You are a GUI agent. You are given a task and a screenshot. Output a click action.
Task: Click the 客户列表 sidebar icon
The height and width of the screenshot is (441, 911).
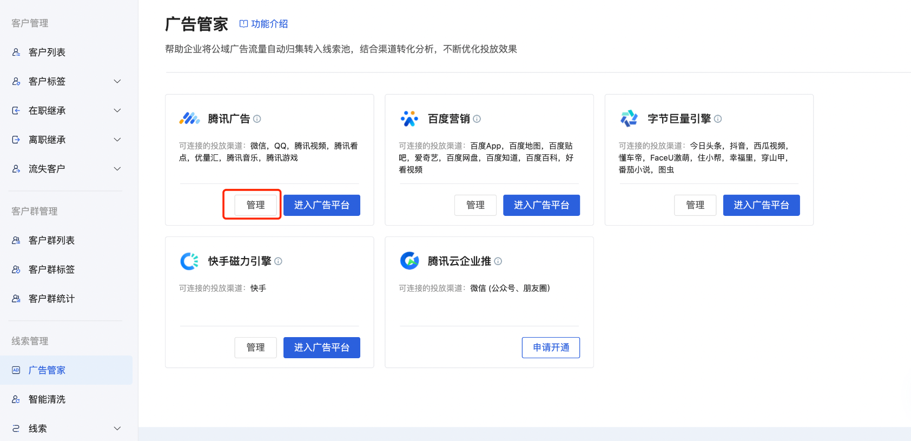(16, 52)
